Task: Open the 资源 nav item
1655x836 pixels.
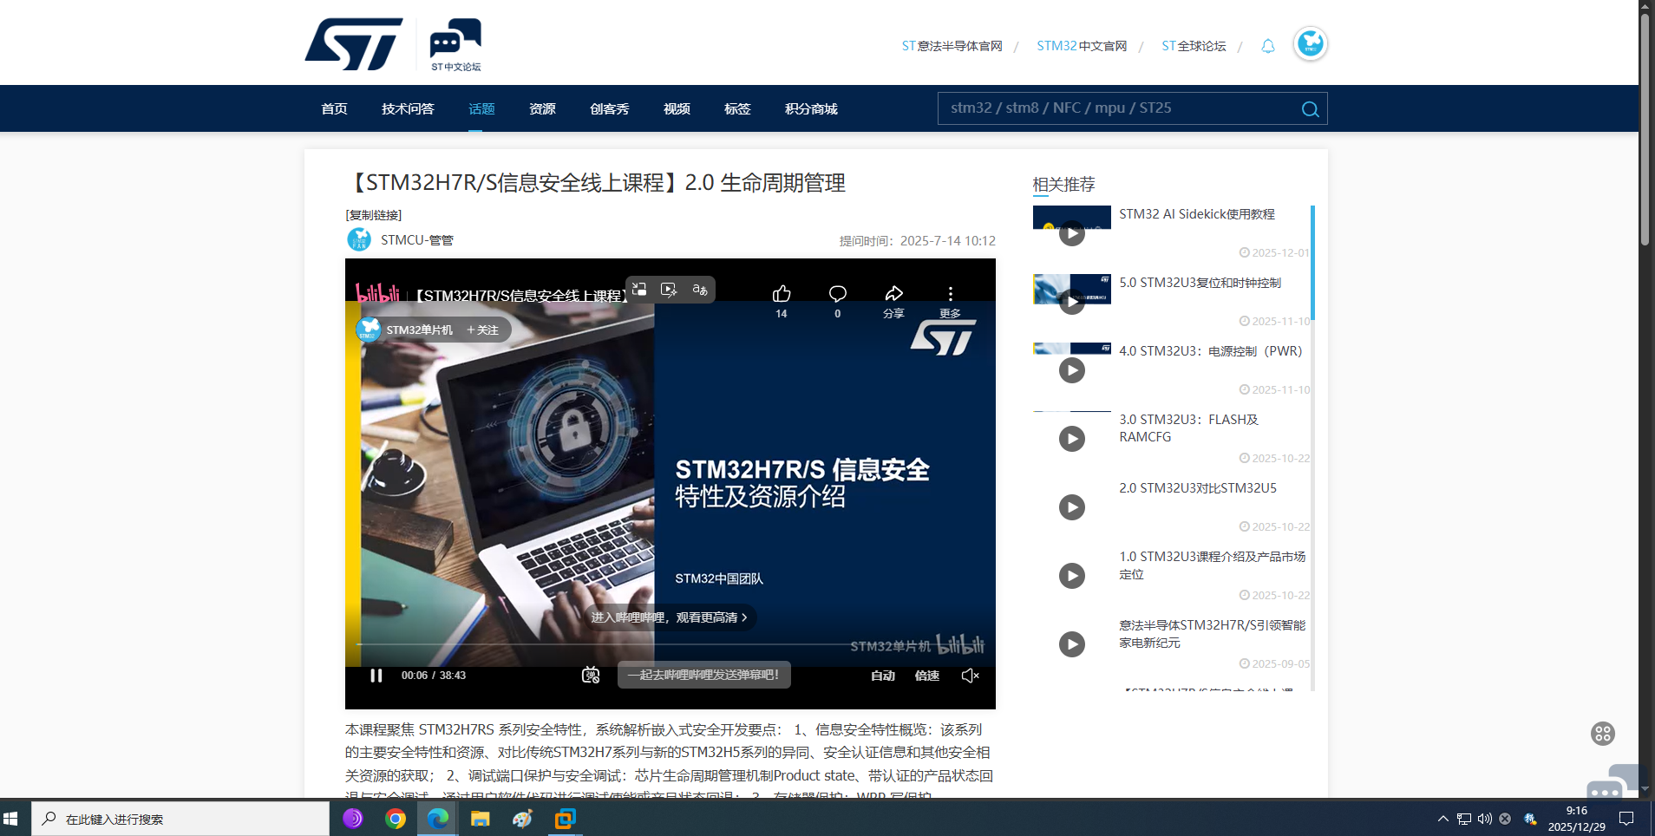Action: [542, 108]
